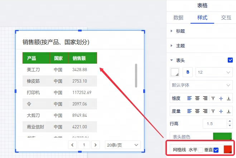
Task: Open the 20条/页 page size dropdown
Action: pyautogui.click(x=122, y=145)
